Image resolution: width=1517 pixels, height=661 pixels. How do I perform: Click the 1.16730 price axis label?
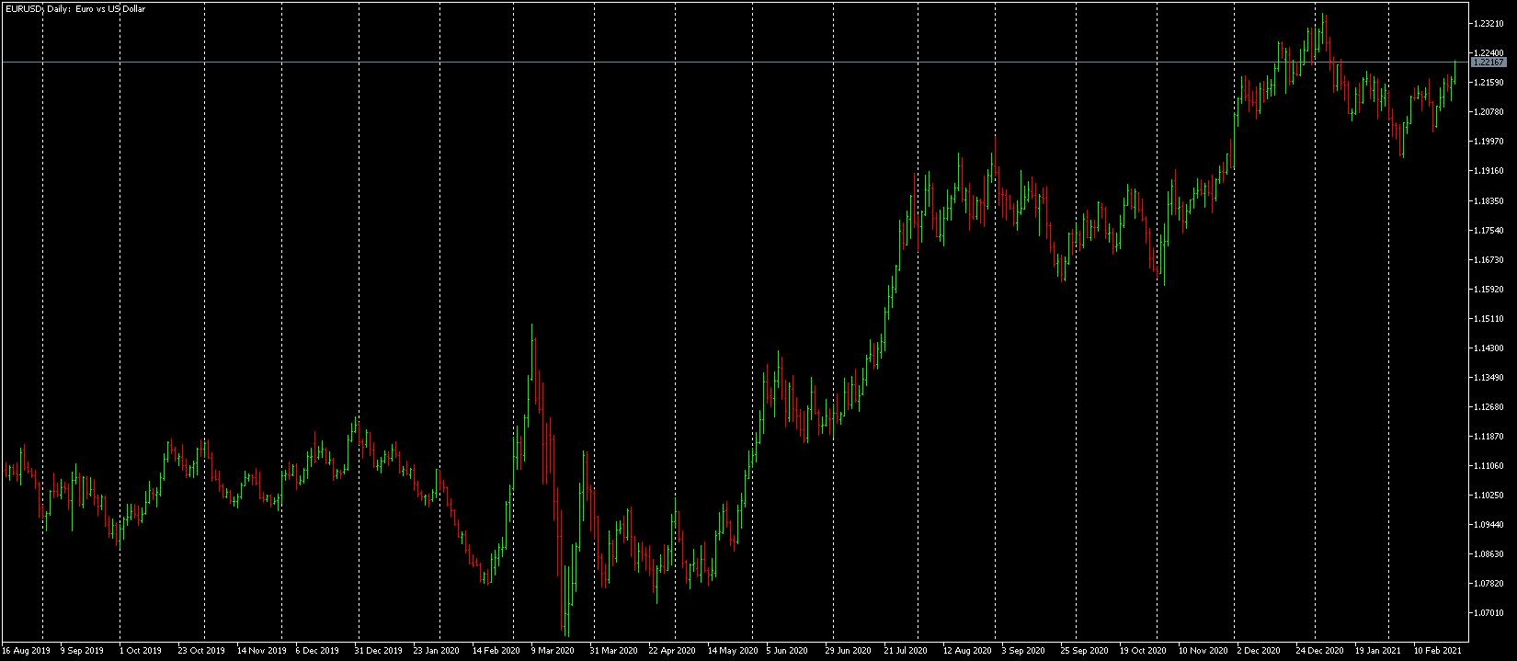[1488, 260]
